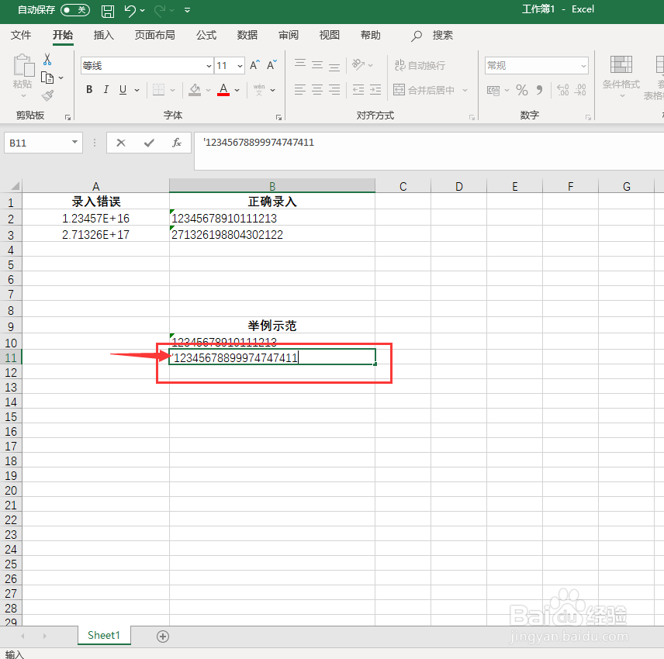Open the conditional formatting (条件格式) options
Image resolution: width=664 pixels, height=659 pixels.
pyautogui.click(x=621, y=75)
